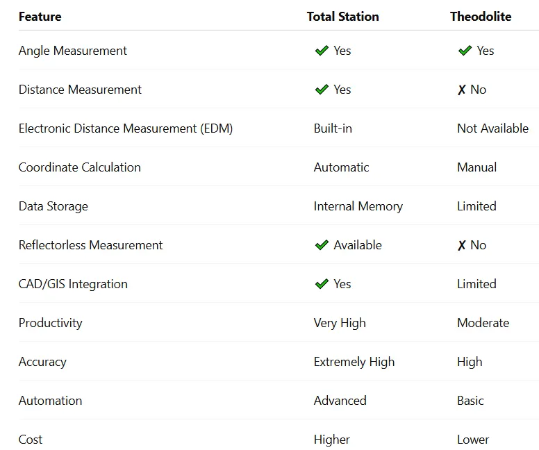Click the Built-in cell text
Viewport: 539px width, 450px height.
(333, 128)
